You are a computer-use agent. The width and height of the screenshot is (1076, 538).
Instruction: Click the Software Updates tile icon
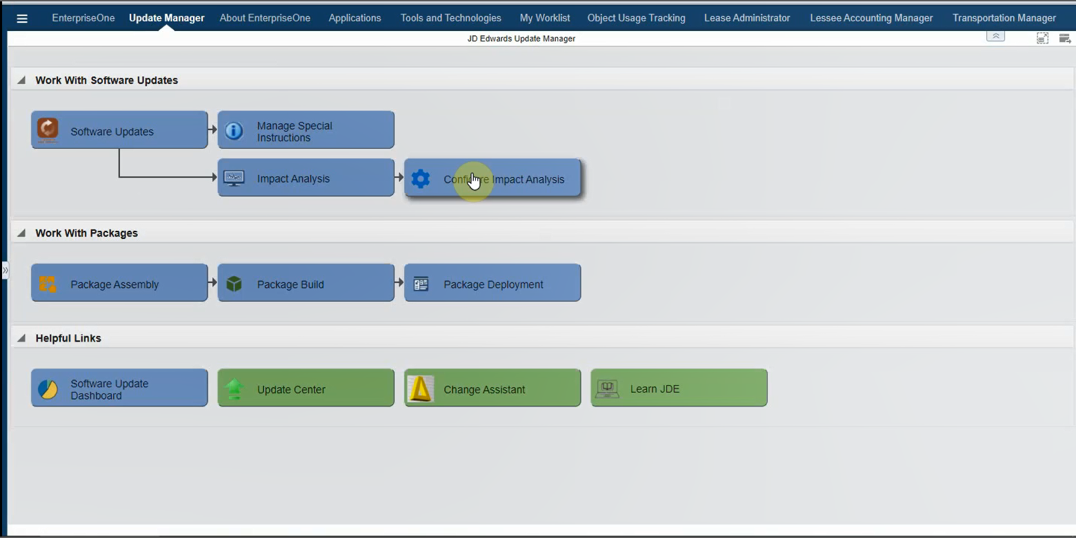[x=48, y=130]
